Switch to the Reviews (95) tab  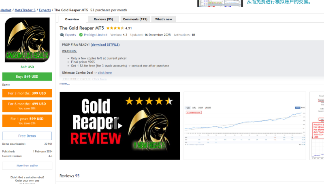point(103,19)
